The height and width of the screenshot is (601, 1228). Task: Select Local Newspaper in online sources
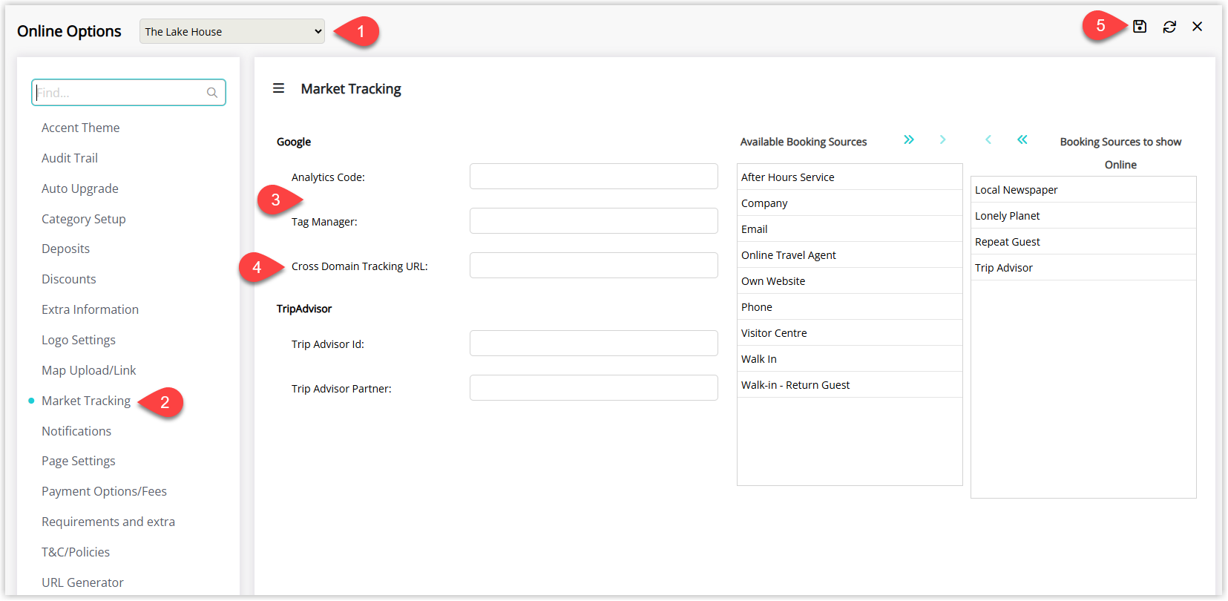click(1083, 190)
